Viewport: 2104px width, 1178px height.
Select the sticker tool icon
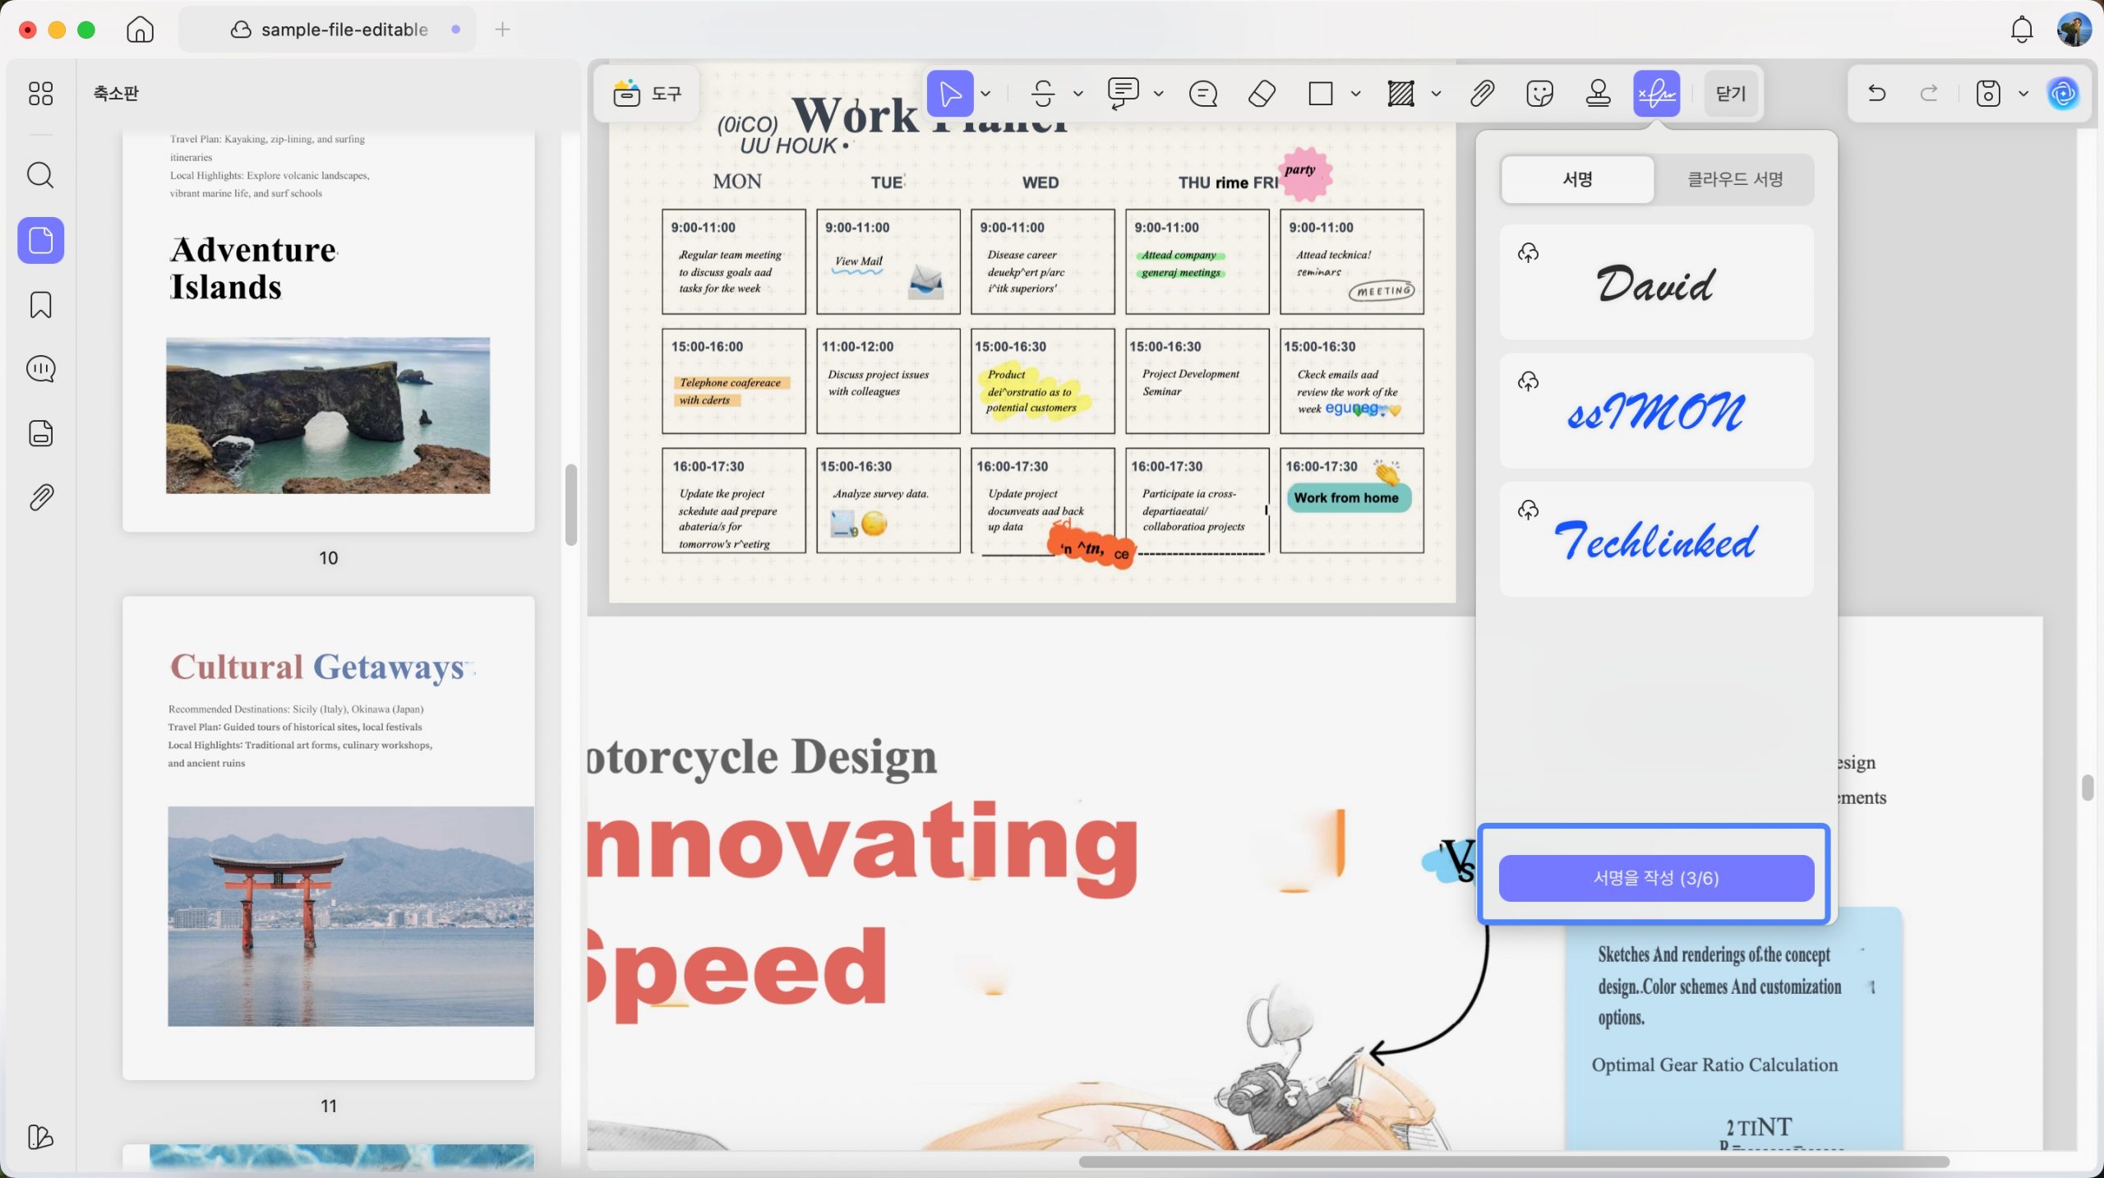(x=1539, y=94)
